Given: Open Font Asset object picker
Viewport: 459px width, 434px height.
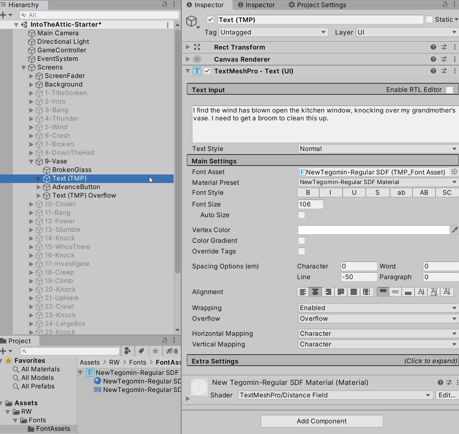Looking at the screenshot, I should pyautogui.click(x=454, y=172).
